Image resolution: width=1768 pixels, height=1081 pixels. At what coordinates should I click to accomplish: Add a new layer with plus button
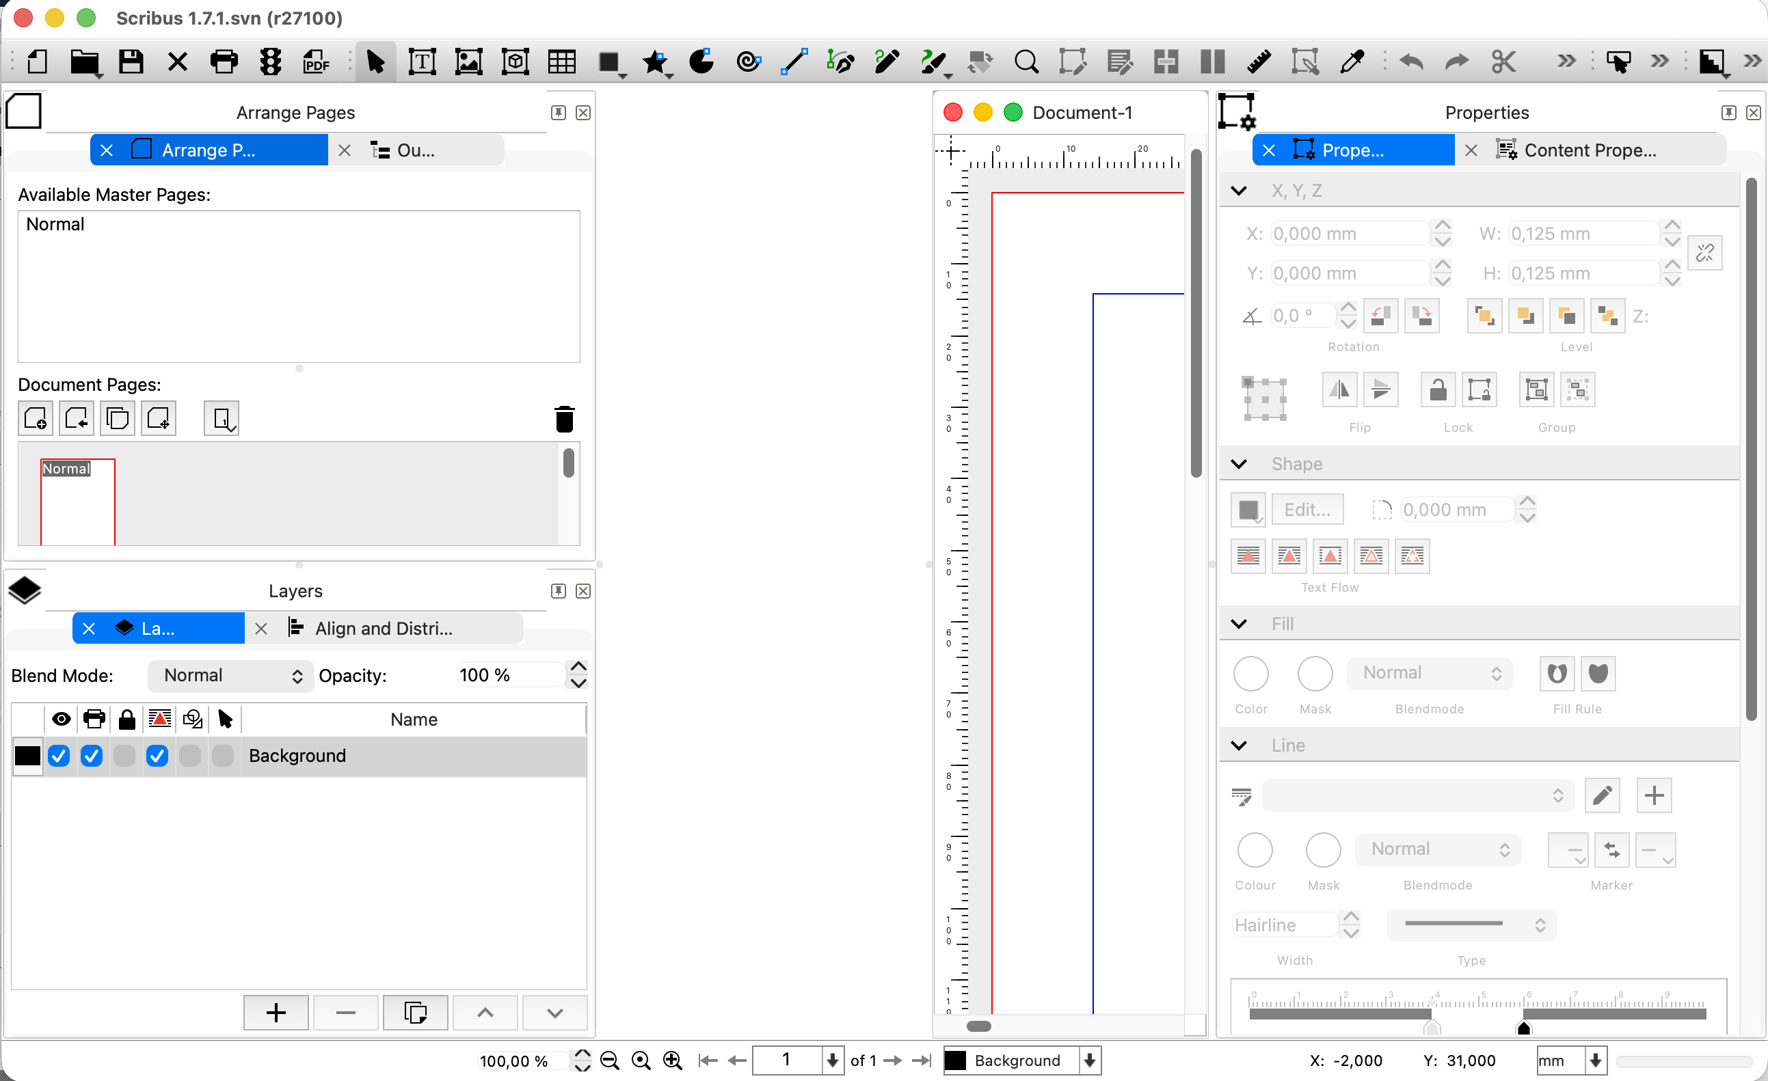coord(276,1013)
